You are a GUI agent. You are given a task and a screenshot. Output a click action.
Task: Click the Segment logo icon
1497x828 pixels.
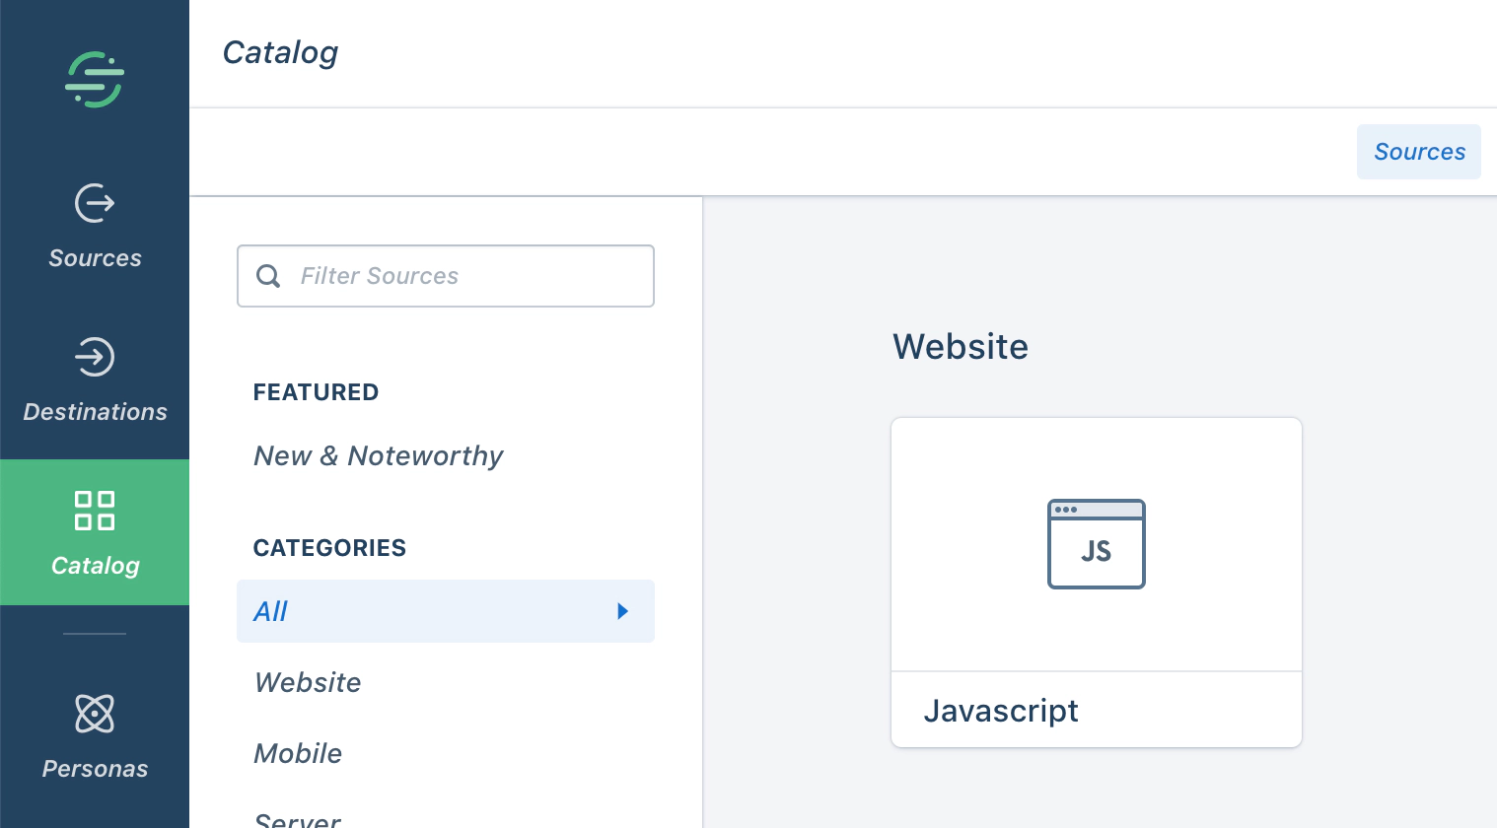[95, 79]
